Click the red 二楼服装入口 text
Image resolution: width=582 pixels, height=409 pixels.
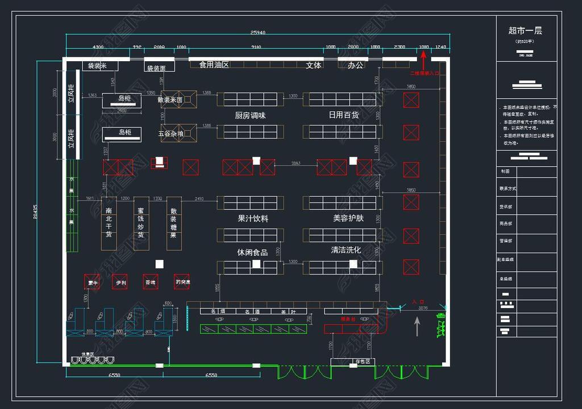(424, 73)
